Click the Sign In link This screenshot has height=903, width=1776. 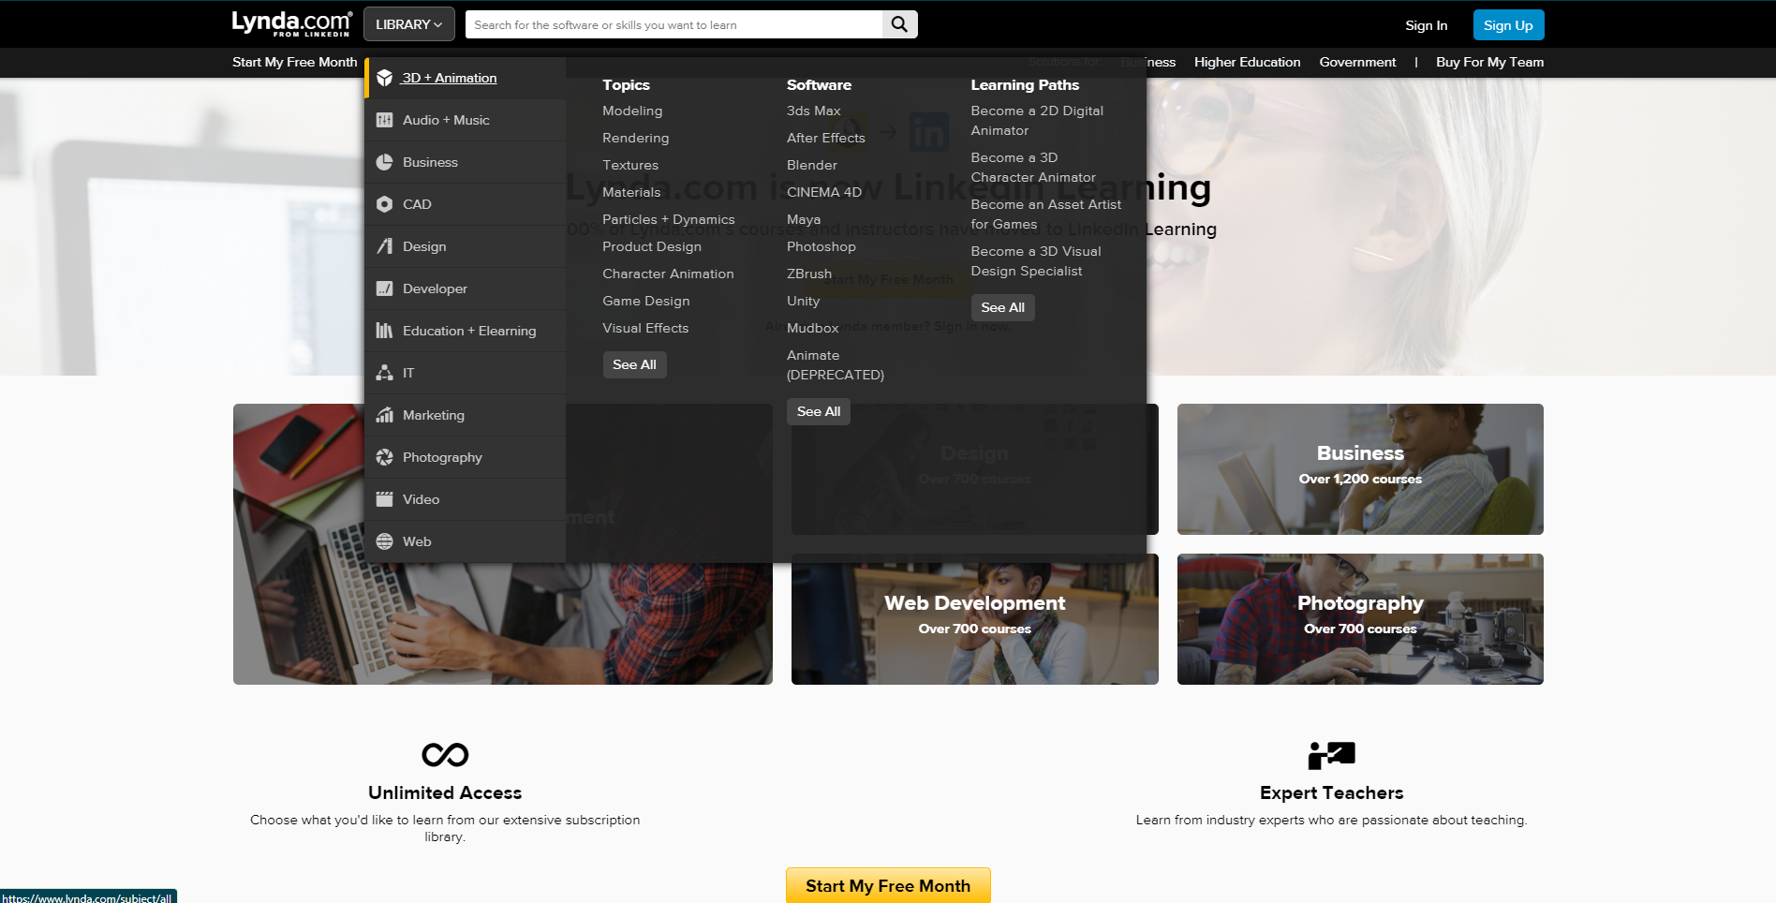1426,25
